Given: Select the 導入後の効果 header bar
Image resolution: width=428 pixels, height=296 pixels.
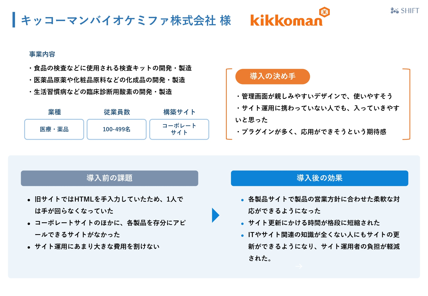Looking at the screenshot, I should 319,178.
